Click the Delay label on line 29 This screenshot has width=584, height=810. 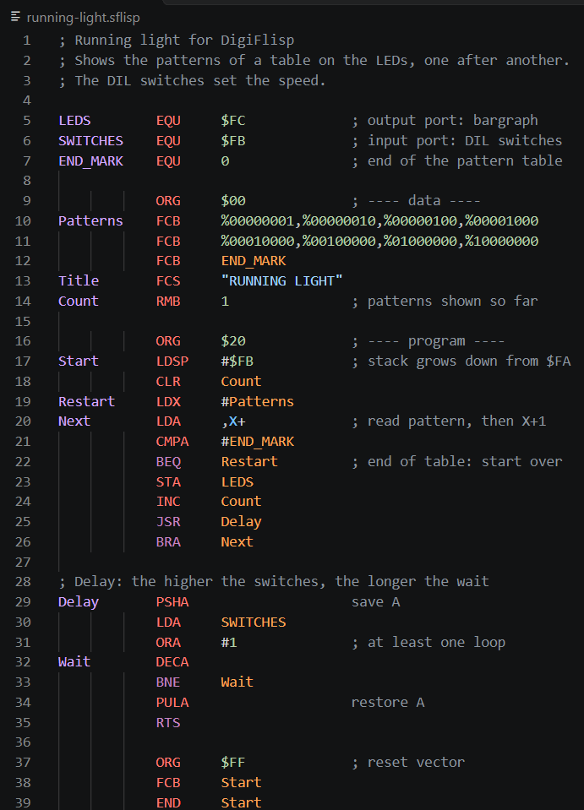tap(79, 602)
